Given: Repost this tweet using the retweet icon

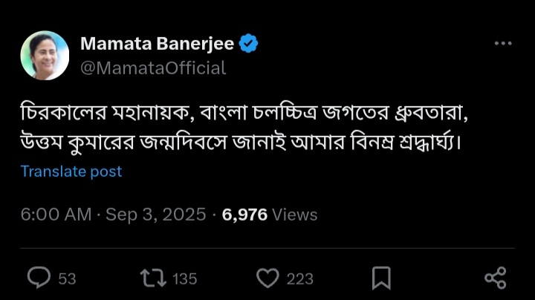Looking at the screenshot, I should pos(152,278).
